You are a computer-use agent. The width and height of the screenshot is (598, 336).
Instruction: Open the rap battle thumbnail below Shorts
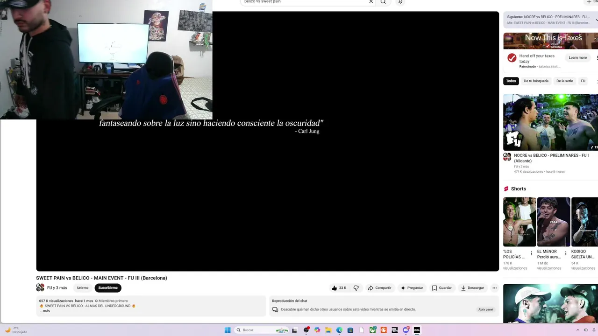550,303
